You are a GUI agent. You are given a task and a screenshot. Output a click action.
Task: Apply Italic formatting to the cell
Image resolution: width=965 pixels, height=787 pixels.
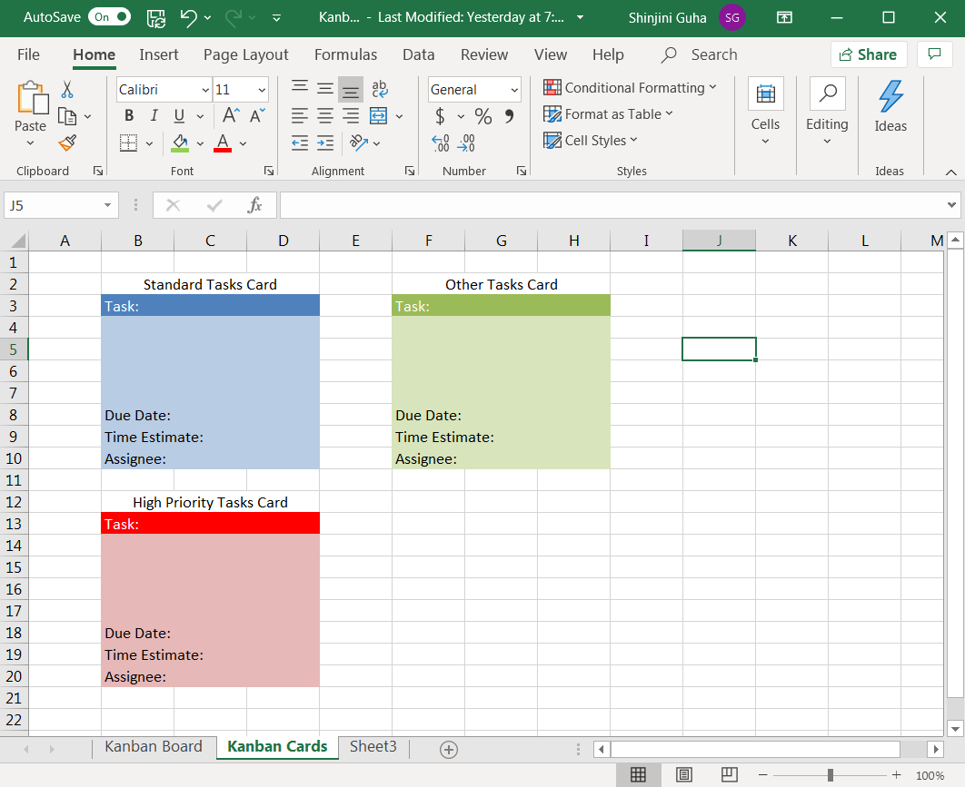click(x=154, y=115)
